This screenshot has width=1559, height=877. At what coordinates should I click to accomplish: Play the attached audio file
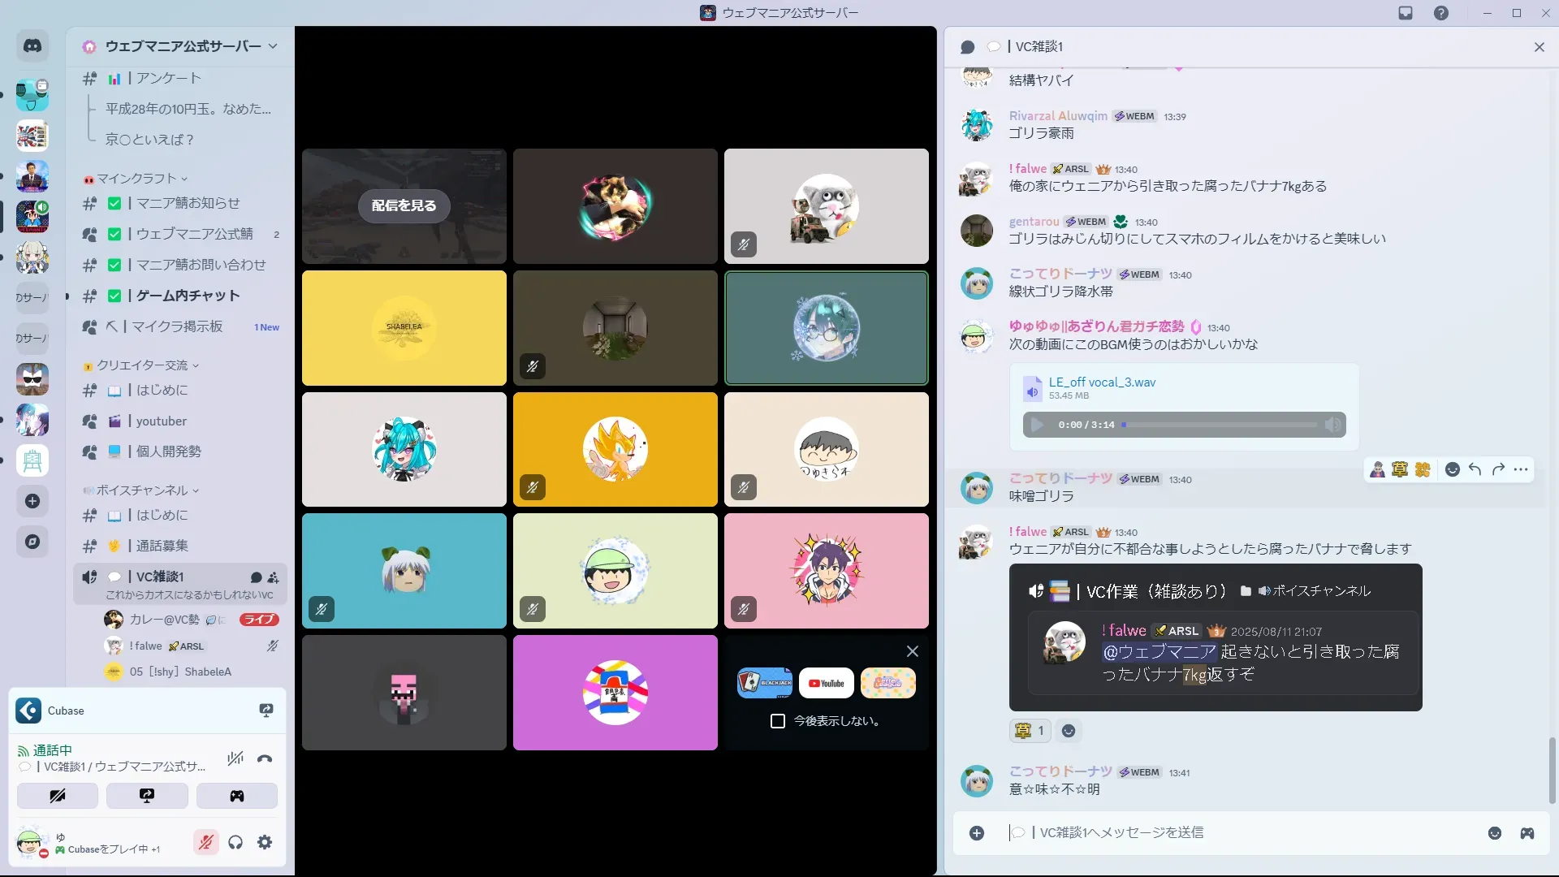tap(1037, 425)
